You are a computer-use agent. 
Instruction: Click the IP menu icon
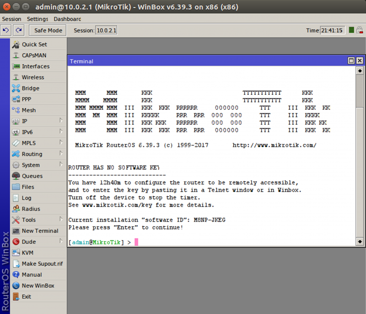[16, 121]
